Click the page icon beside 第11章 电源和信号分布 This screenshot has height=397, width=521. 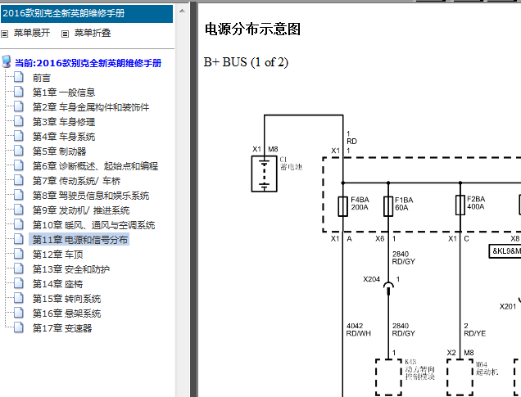19,239
